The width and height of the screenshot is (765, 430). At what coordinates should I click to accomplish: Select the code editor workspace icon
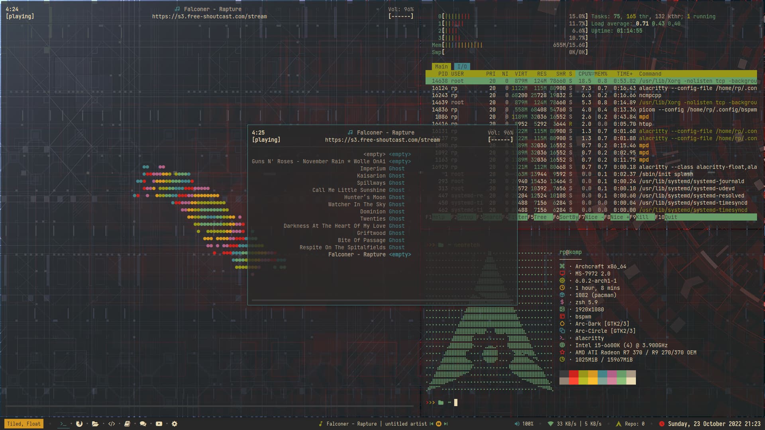pos(112,424)
